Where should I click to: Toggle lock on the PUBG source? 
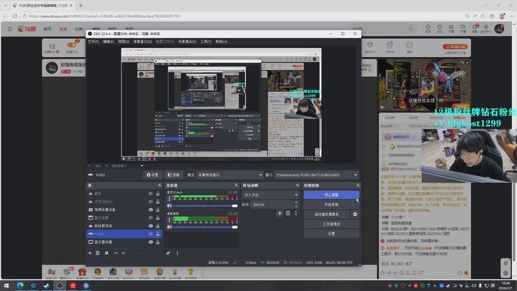158,234
